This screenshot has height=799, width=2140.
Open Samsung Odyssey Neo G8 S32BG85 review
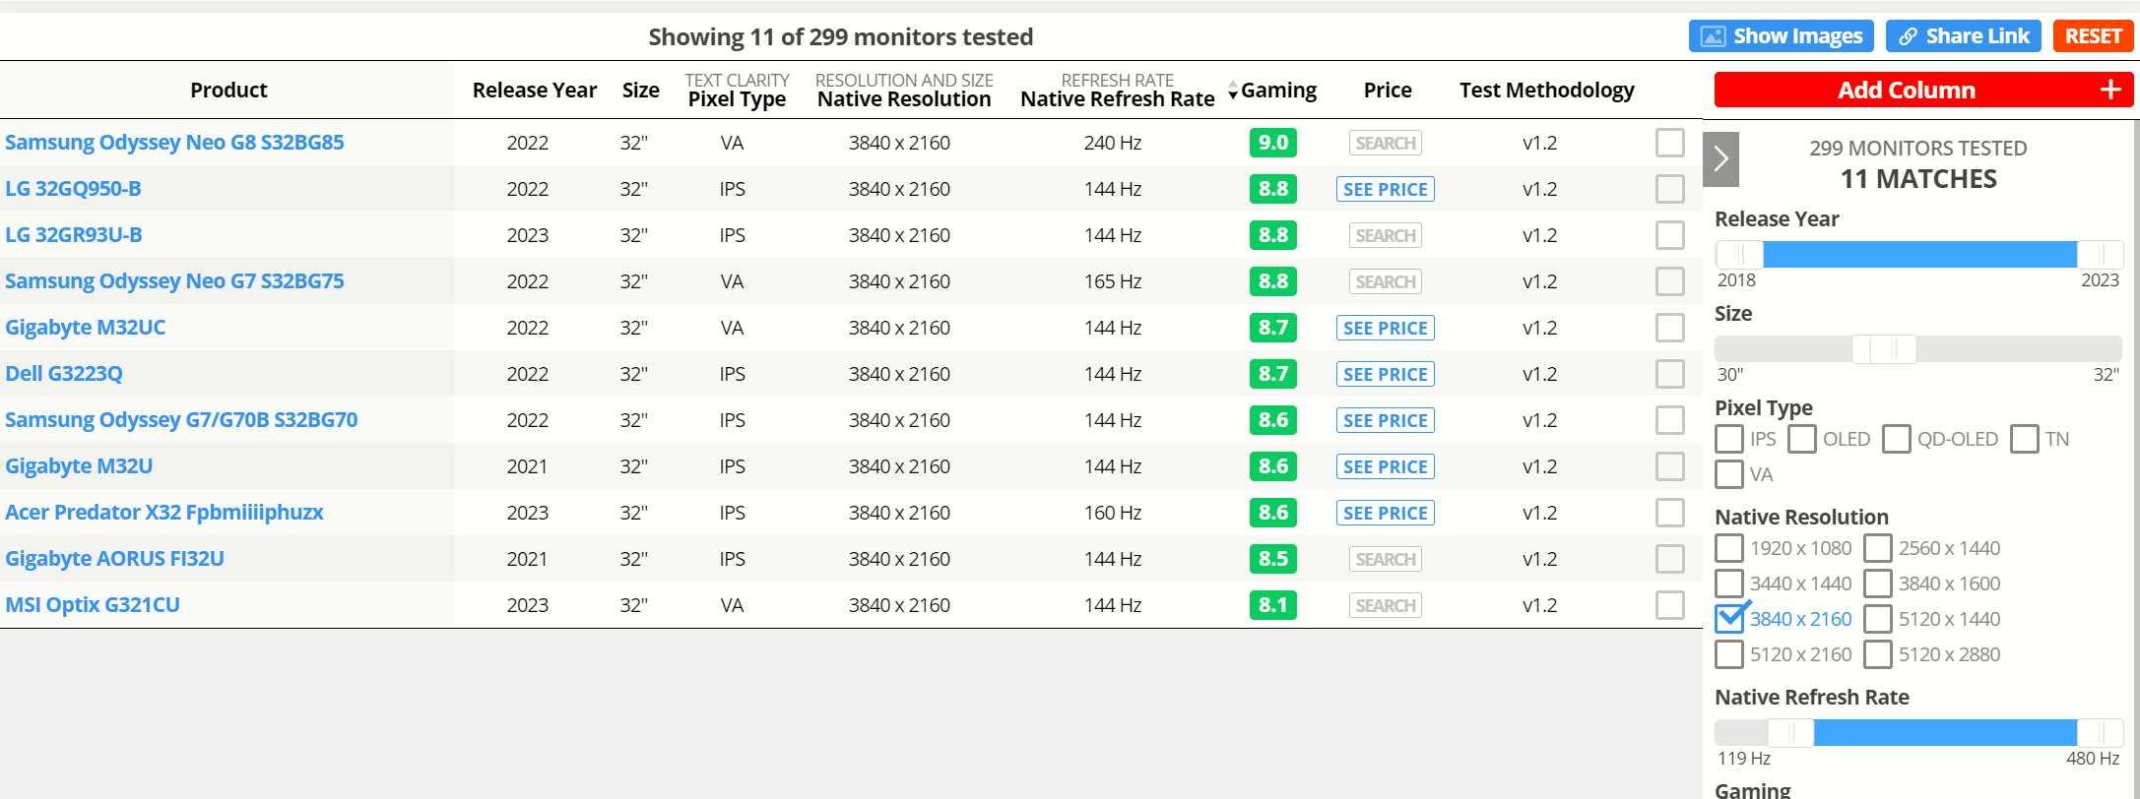click(x=174, y=143)
